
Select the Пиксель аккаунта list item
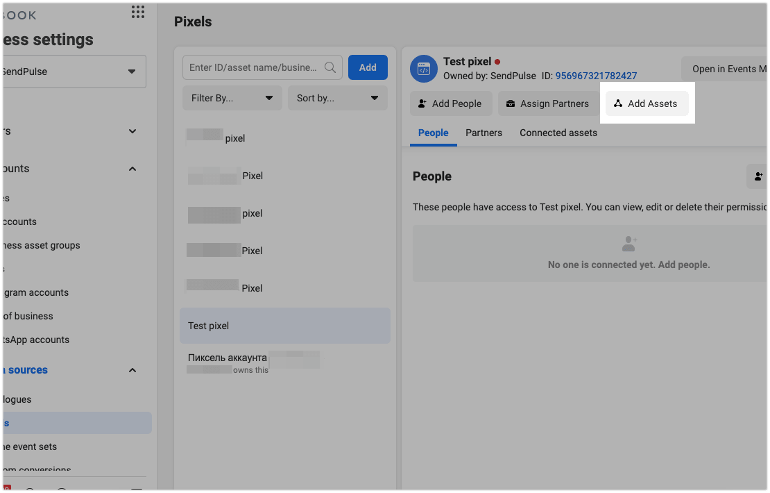point(285,363)
